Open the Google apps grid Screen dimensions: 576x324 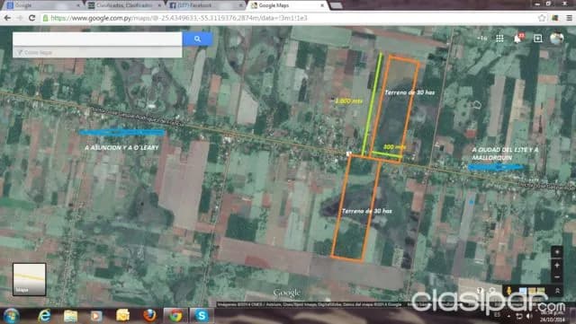[499, 38]
